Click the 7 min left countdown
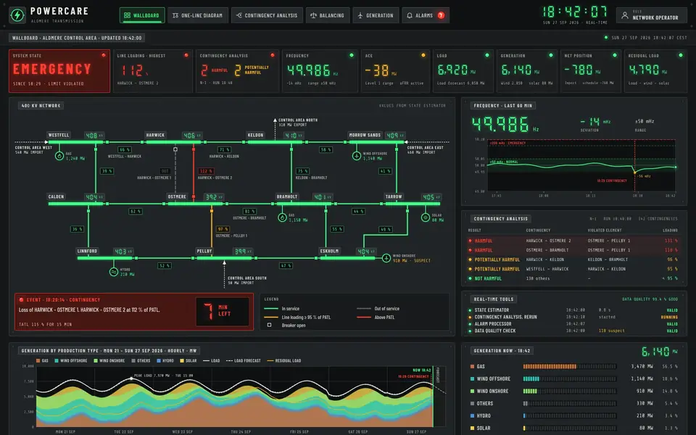 pos(223,311)
